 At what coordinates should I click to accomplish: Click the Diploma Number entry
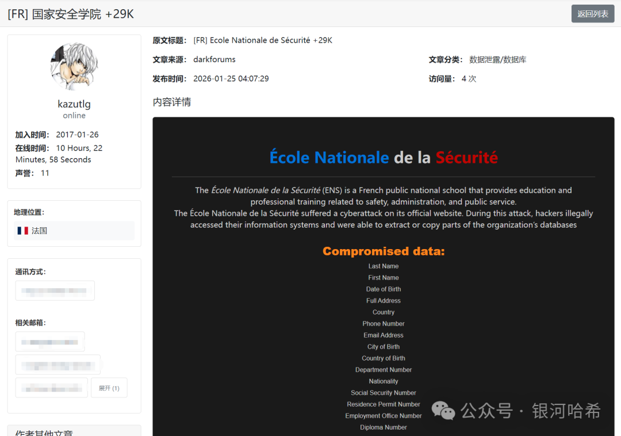tap(384, 427)
